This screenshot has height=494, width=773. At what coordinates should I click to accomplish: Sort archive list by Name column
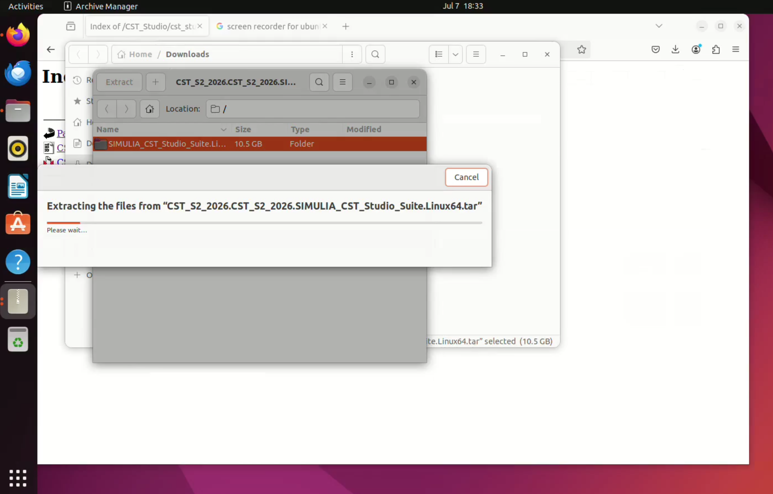(162, 129)
